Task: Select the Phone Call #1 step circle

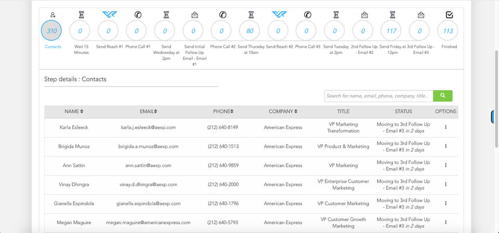Action: (x=136, y=31)
